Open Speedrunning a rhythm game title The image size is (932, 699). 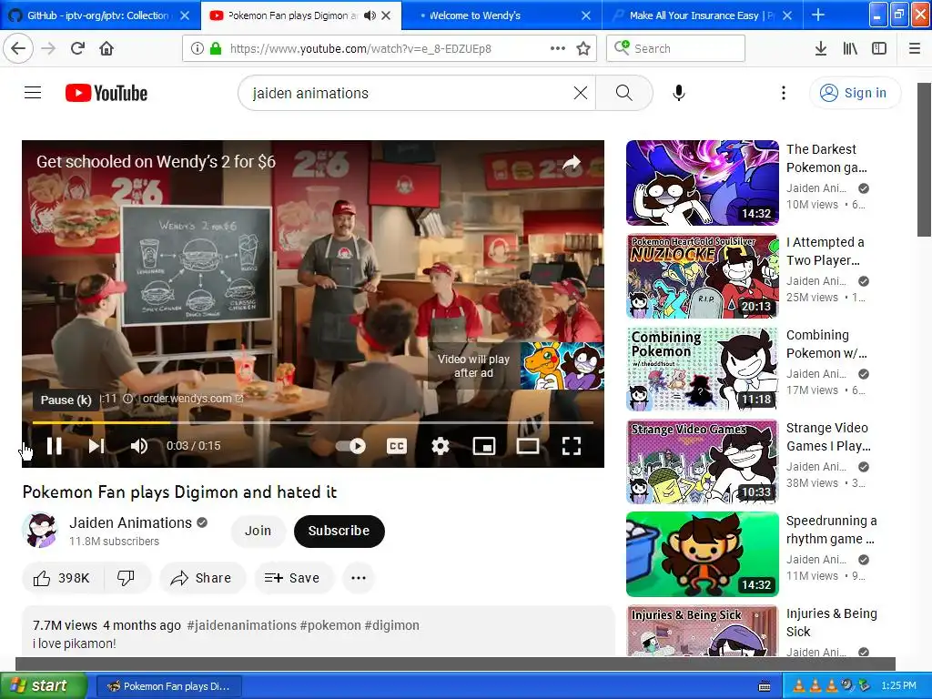pos(831,530)
